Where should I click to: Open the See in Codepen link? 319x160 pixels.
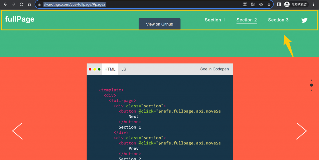pyautogui.click(x=214, y=69)
